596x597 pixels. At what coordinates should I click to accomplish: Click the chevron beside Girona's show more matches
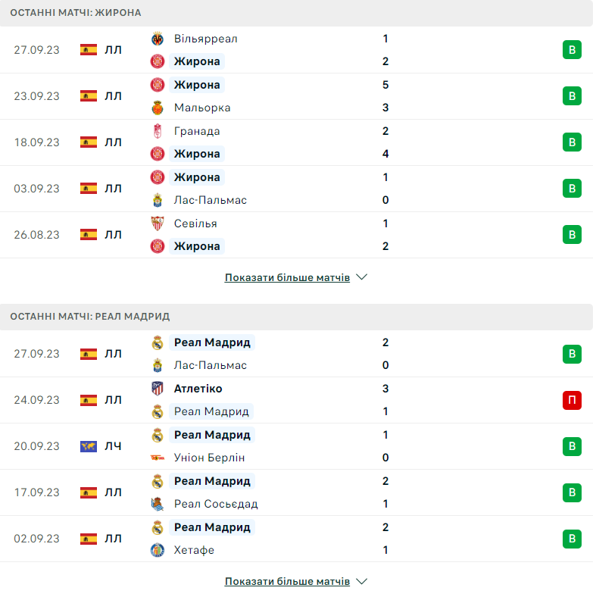(361, 277)
